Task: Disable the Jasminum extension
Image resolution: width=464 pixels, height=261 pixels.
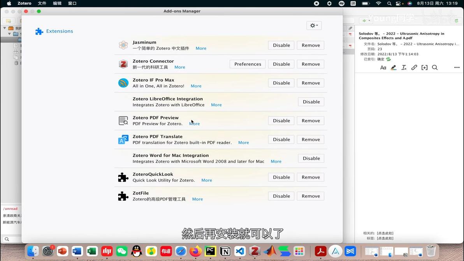Action: pos(281,45)
